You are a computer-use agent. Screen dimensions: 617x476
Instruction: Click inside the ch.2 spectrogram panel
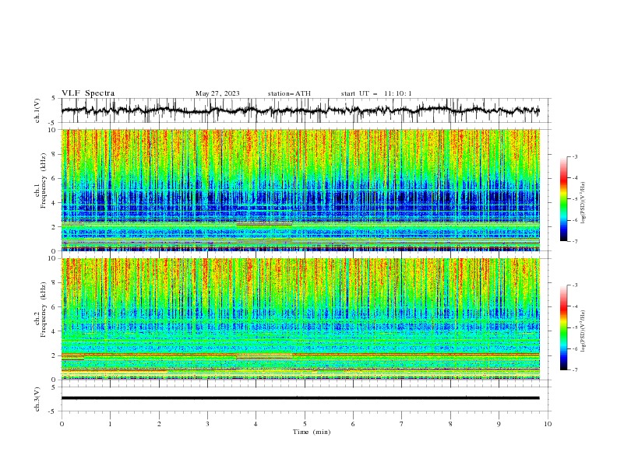tap(300, 319)
